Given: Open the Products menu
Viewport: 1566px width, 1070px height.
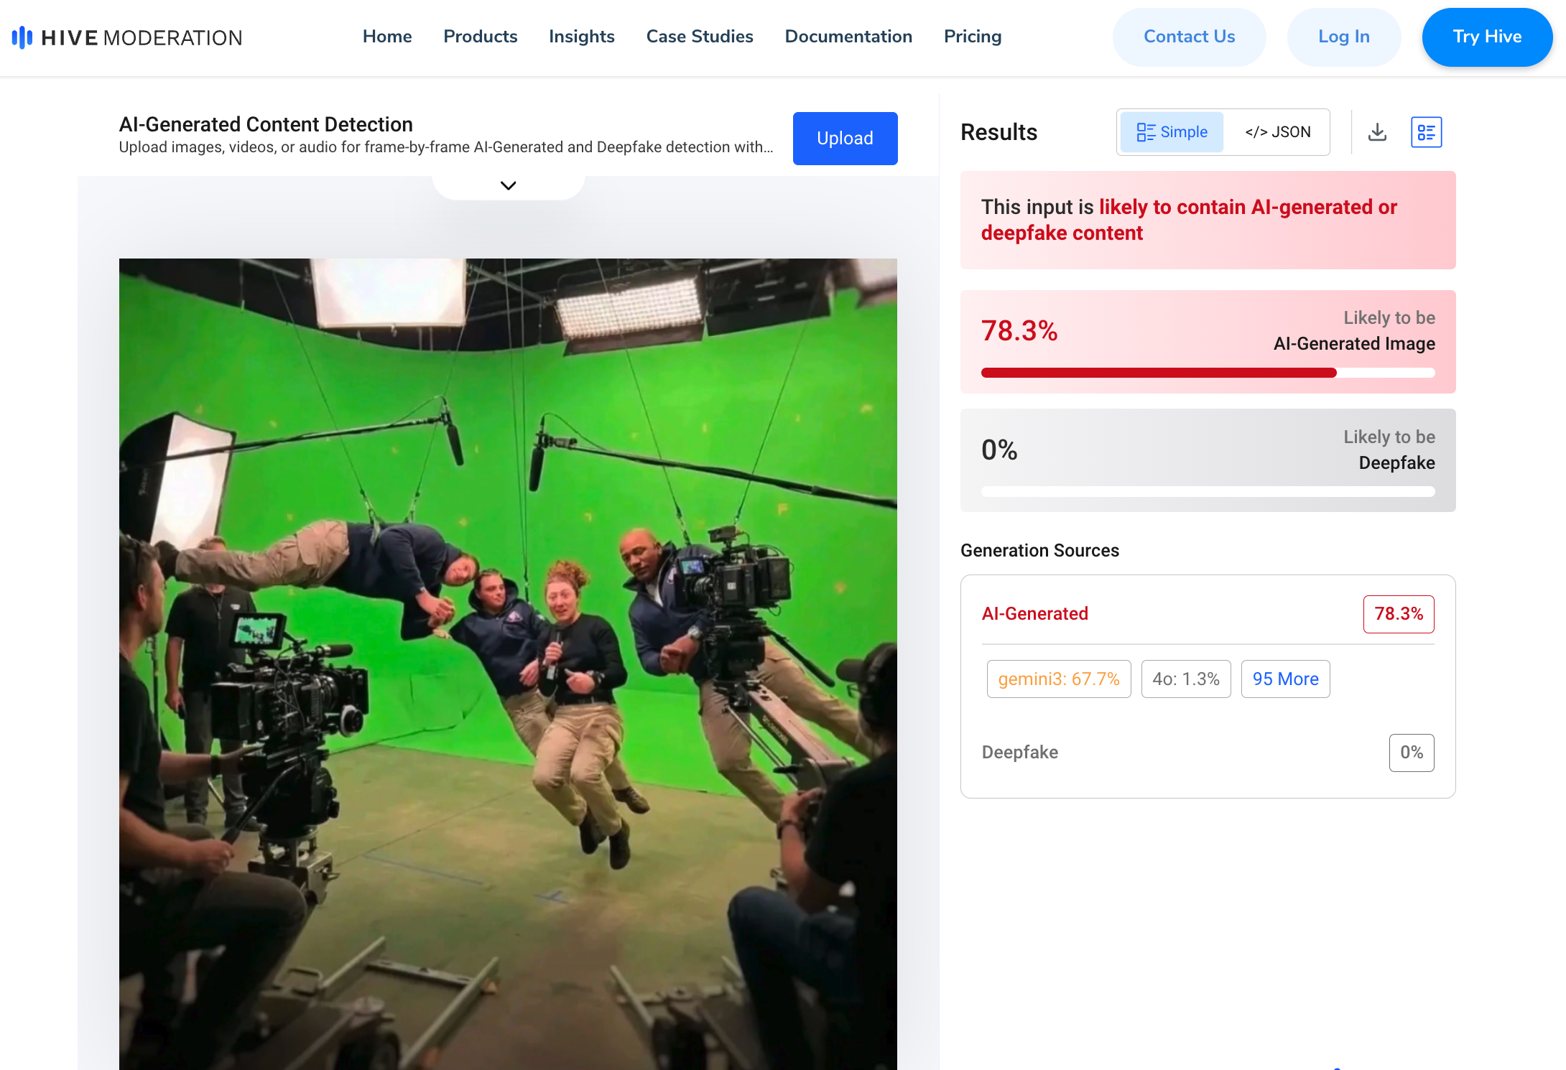Looking at the screenshot, I should point(480,37).
